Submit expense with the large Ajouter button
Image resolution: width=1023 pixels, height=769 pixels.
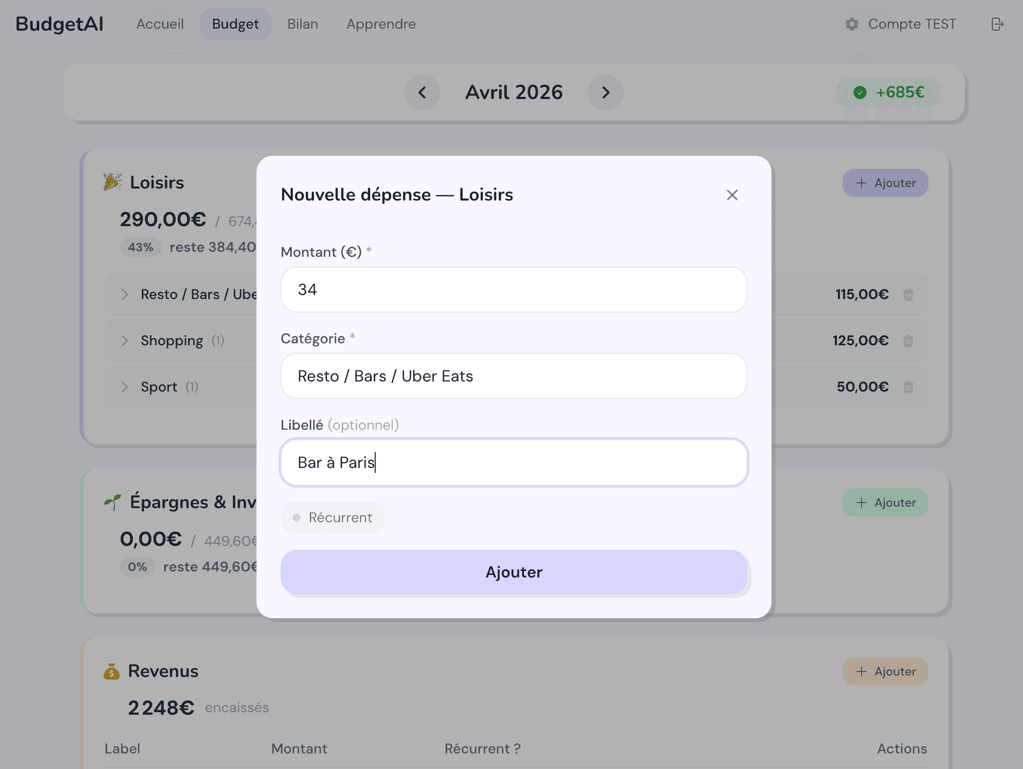[x=514, y=572]
